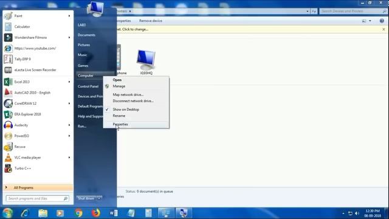Expand Paint recent files arrow

coord(69,16)
